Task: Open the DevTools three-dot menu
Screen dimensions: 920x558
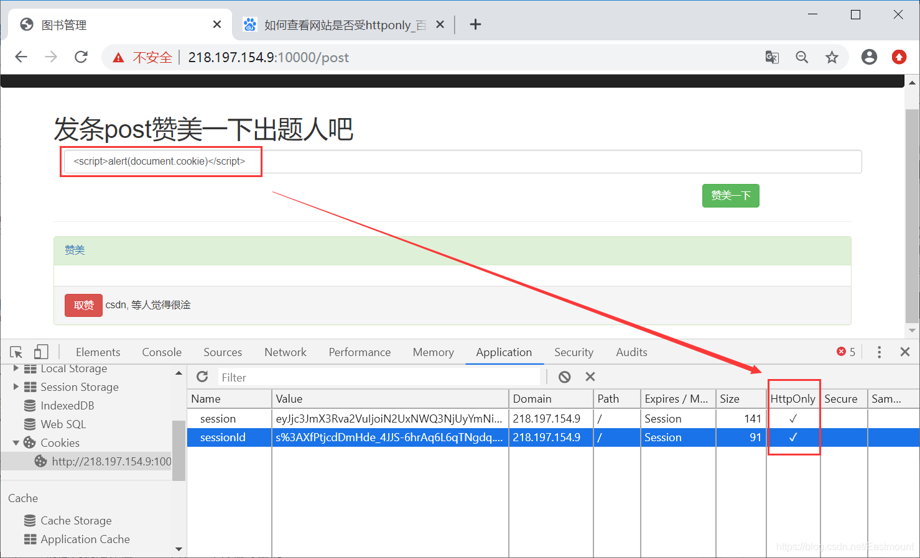Action: (x=879, y=352)
